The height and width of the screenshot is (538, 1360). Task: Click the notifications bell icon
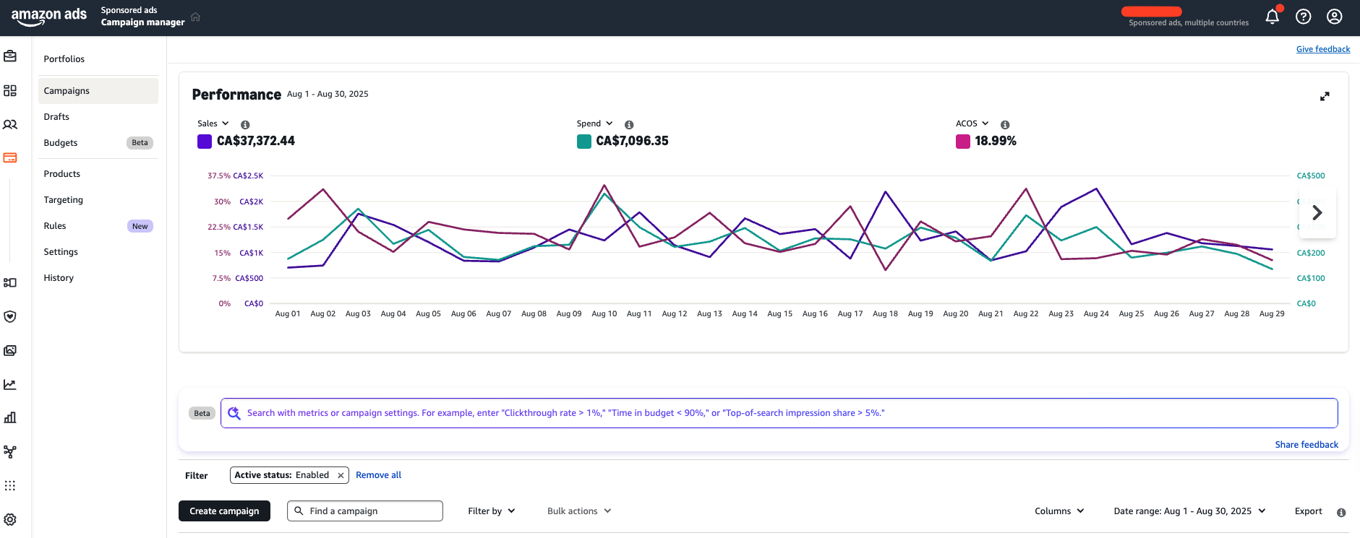pos(1272,17)
